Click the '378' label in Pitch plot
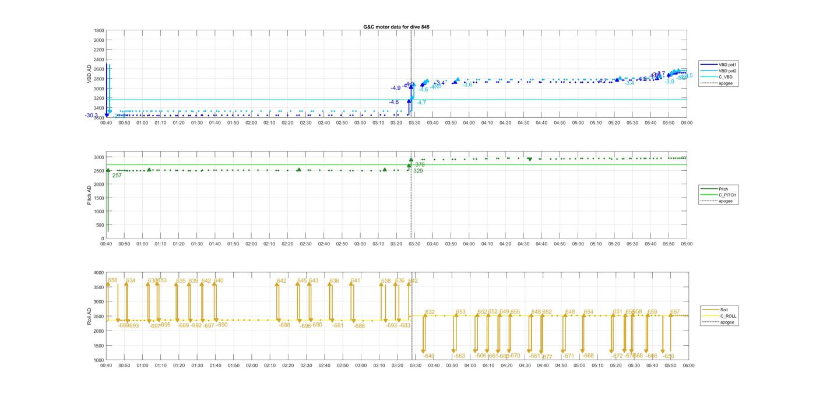This screenshot has width=816, height=404. [420, 165]
